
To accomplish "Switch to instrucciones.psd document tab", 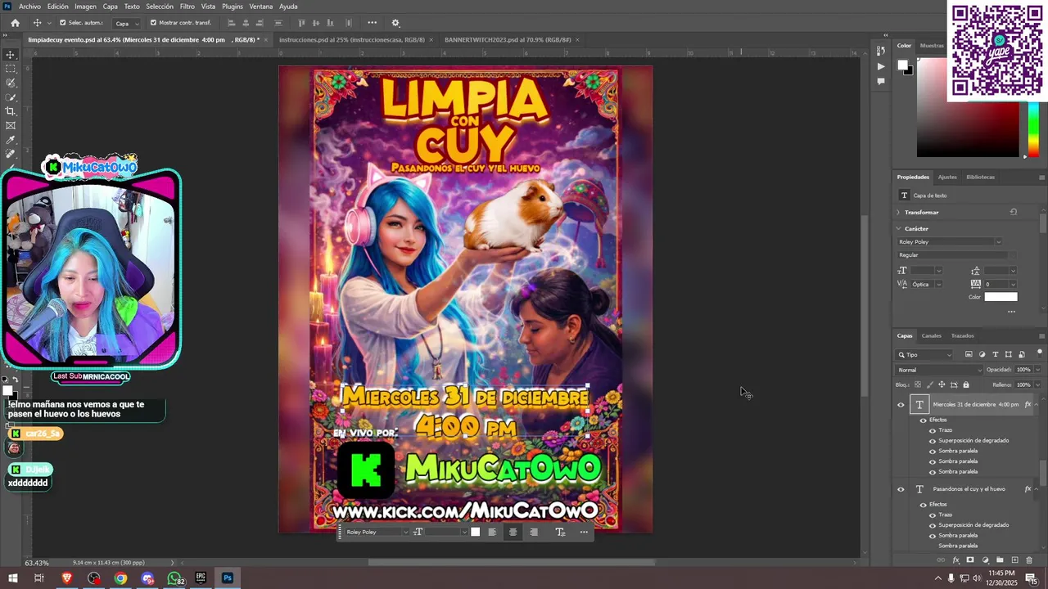I will point(352,39).
